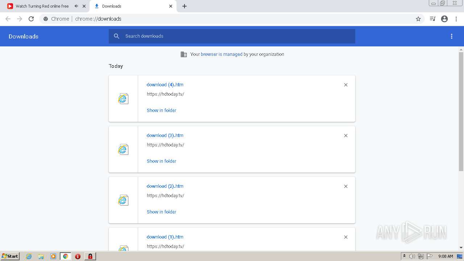
Task: Open the Chrome profile avatar
Action: point(444,19)
